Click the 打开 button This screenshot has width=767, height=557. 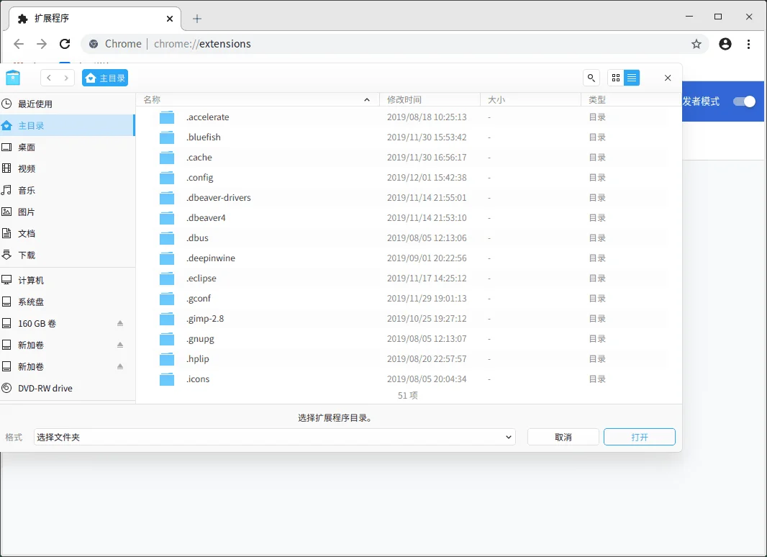click(x=640, y=437)
